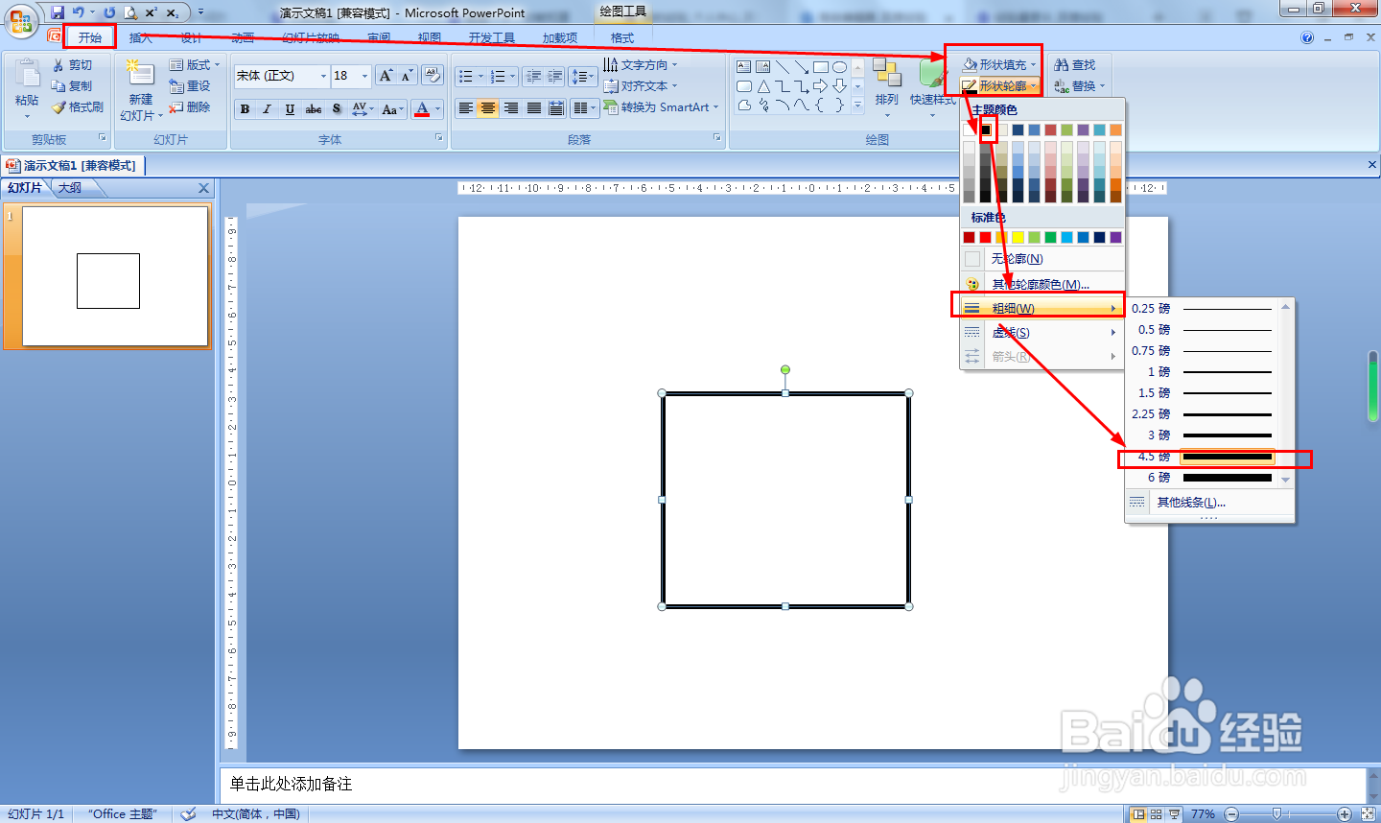Adjust the zoom slider handle

pyautogui.click(x=1276, y=813)
